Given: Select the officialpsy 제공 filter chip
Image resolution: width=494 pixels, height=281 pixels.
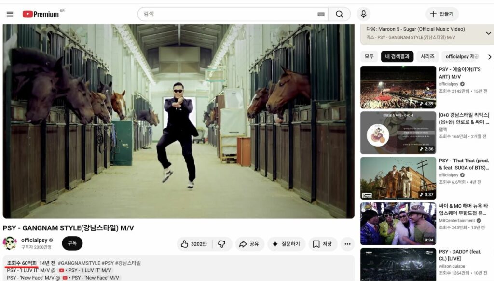Looking at the screenshot, I should 462,57.
